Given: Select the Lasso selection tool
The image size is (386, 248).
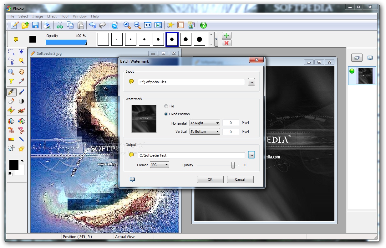Looking at the screenshot, I should coord(11,61).
